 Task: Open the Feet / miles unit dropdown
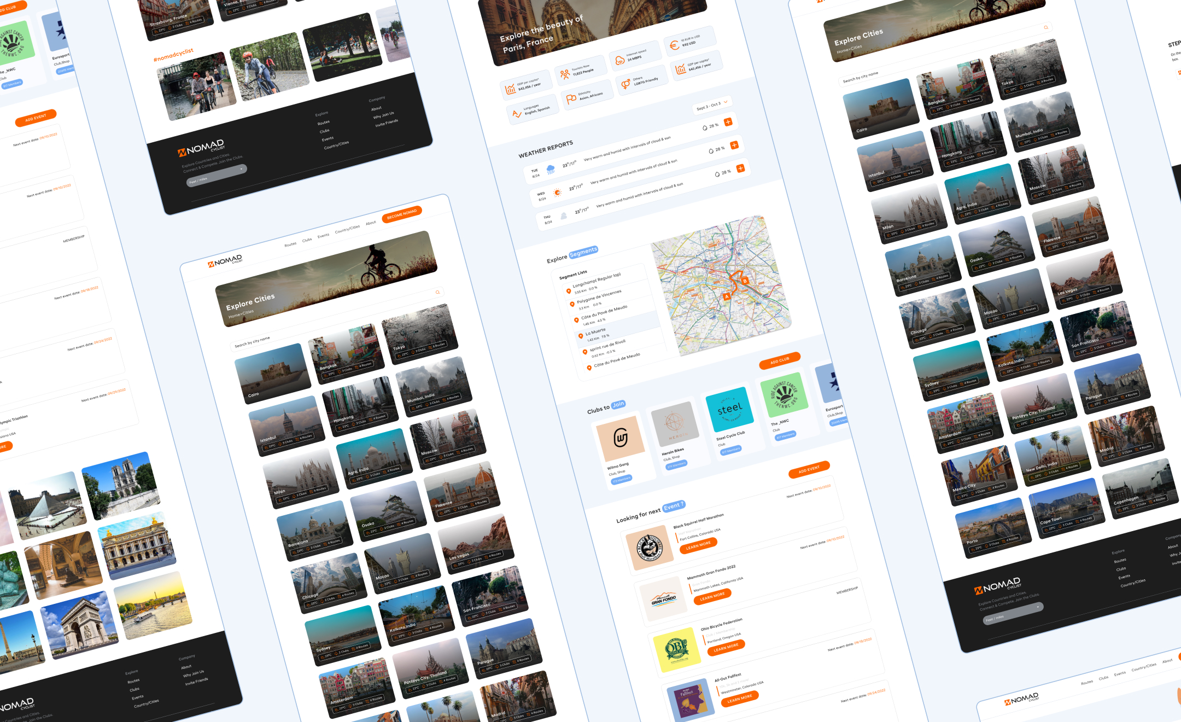coord(217,176)
